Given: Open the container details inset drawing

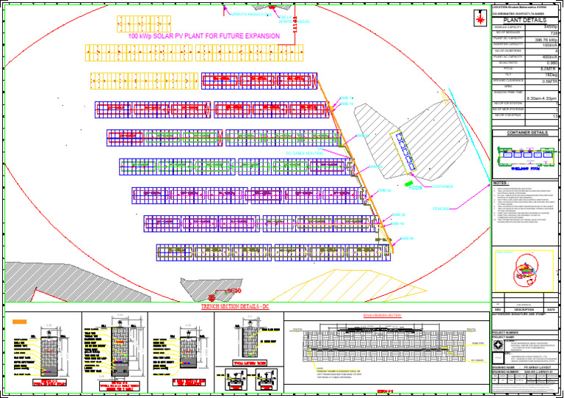Looking at the screenshot, I should point(525,157).
